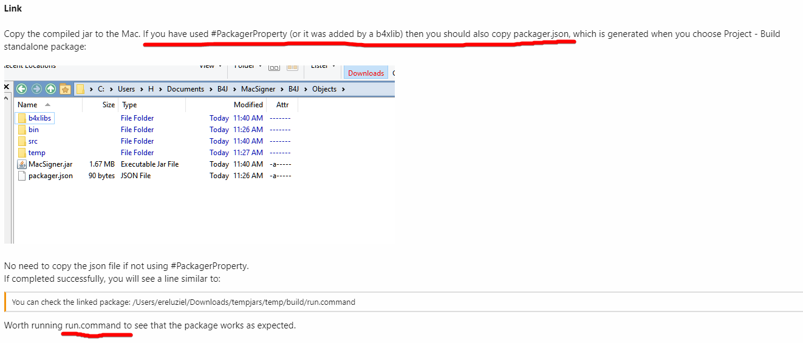The width and height of the screenshot is (803, 343).
Task: Sort by the Name column header
Action: pos(27,105)
